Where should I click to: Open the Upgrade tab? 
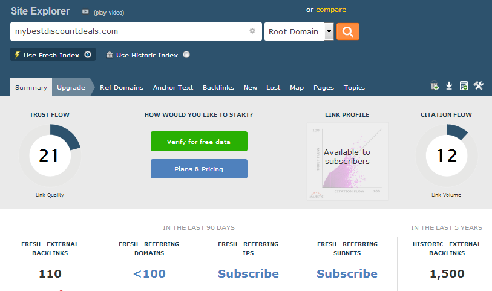(71, 87)
